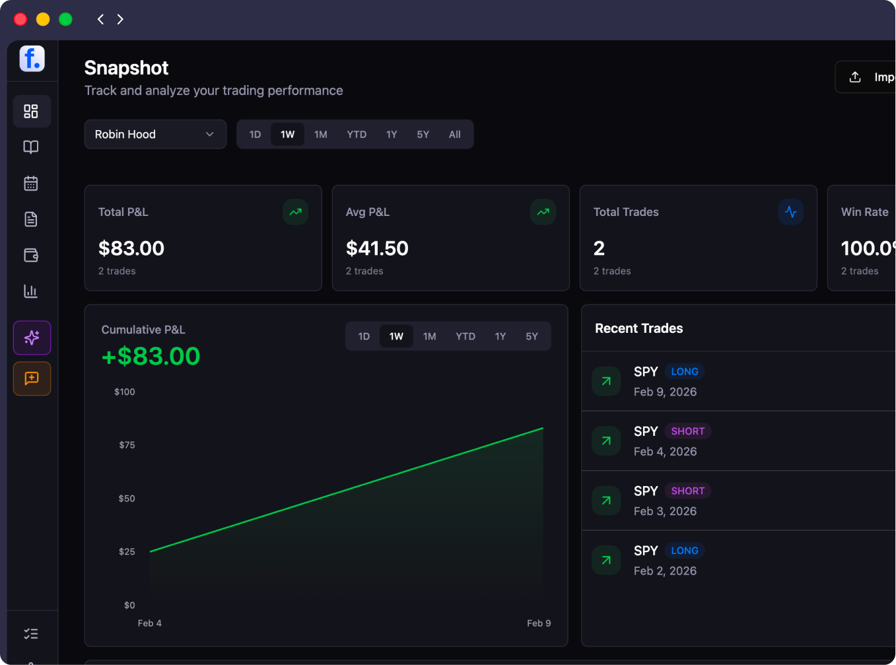
Task: Select the 1D tab above the chart
Action: tap(363, 335)
